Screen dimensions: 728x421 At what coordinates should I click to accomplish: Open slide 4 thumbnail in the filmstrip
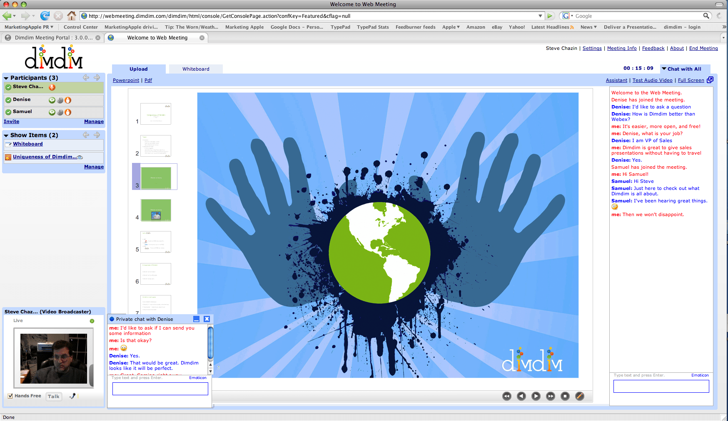pos(155,210)
